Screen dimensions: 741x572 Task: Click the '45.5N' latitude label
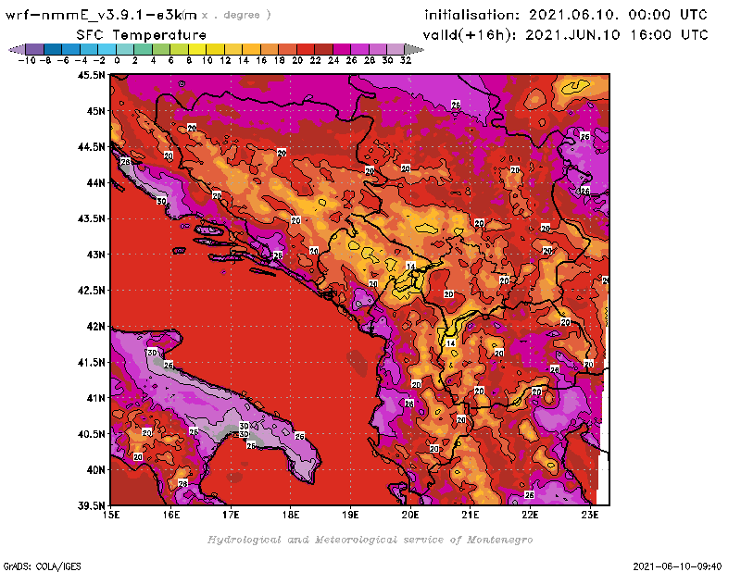92,75
